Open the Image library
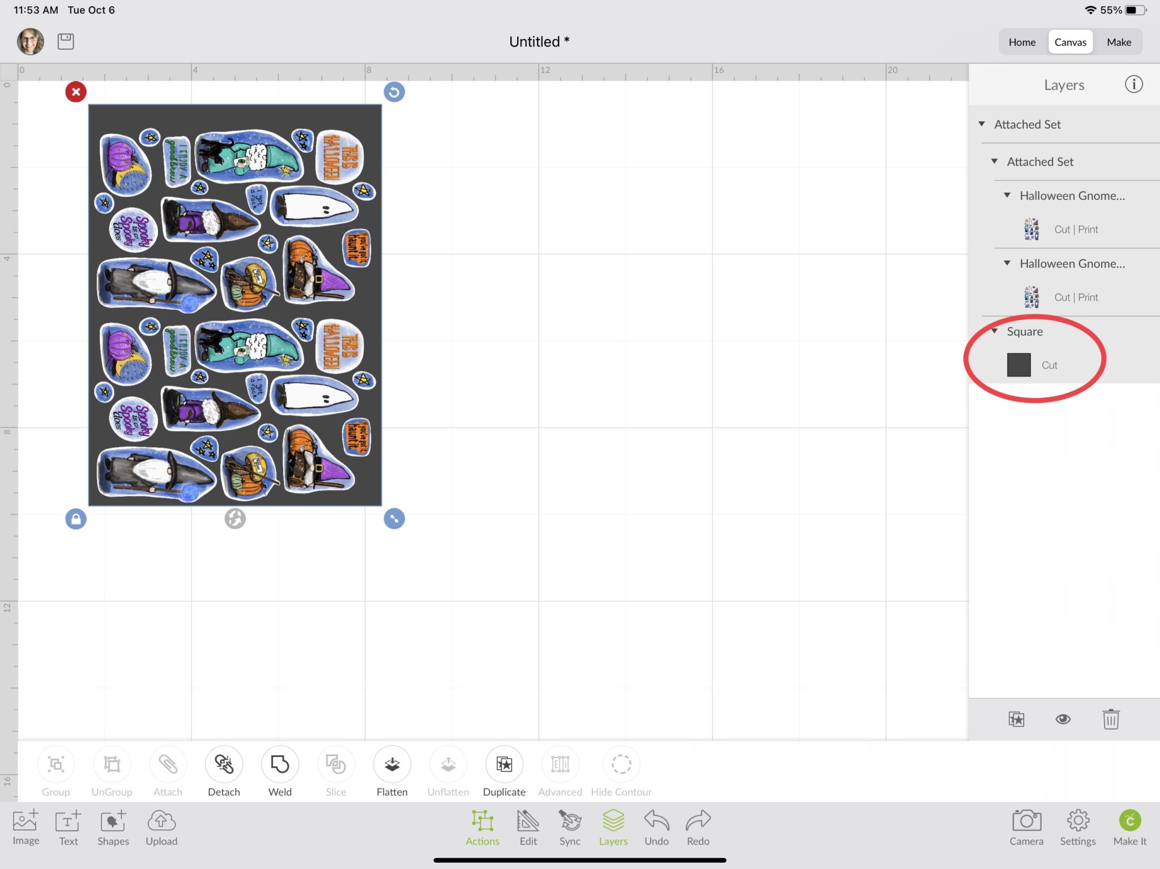This screenshot has width=1160, height=869. [x=25, y=828]
